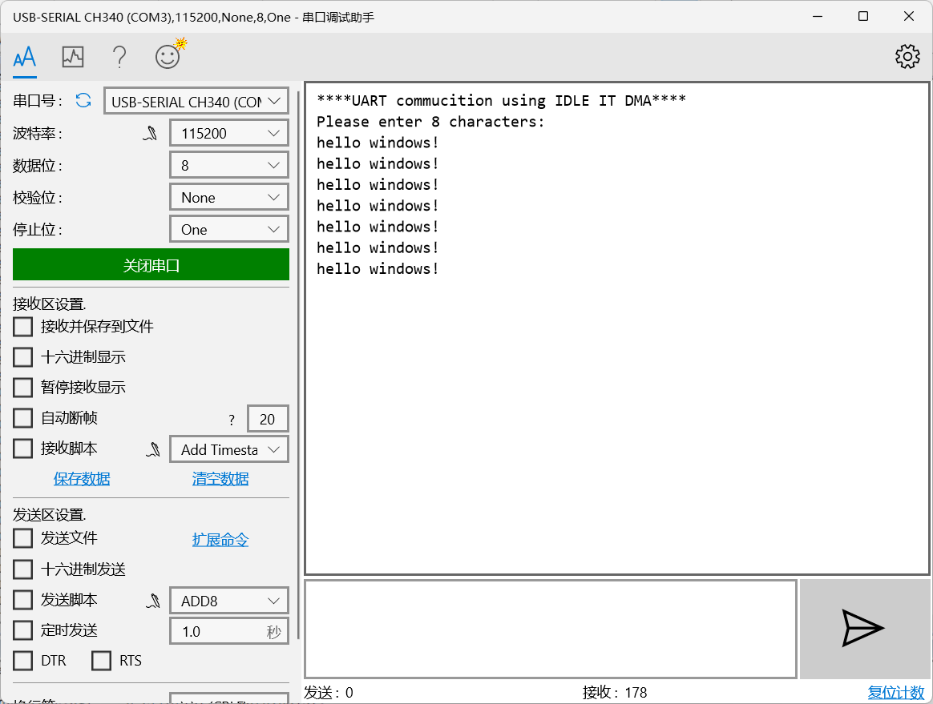
Task: Toggle the DTR checkbox
Action: click(22, 661)
